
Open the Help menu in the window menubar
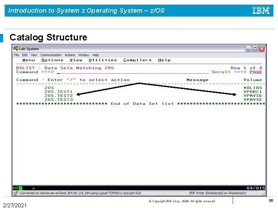coord(95,55)
